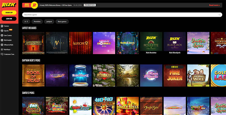226x115 pixels.
Task: Open the Big Bad Wolf game
Action: [x=198, y=75]
